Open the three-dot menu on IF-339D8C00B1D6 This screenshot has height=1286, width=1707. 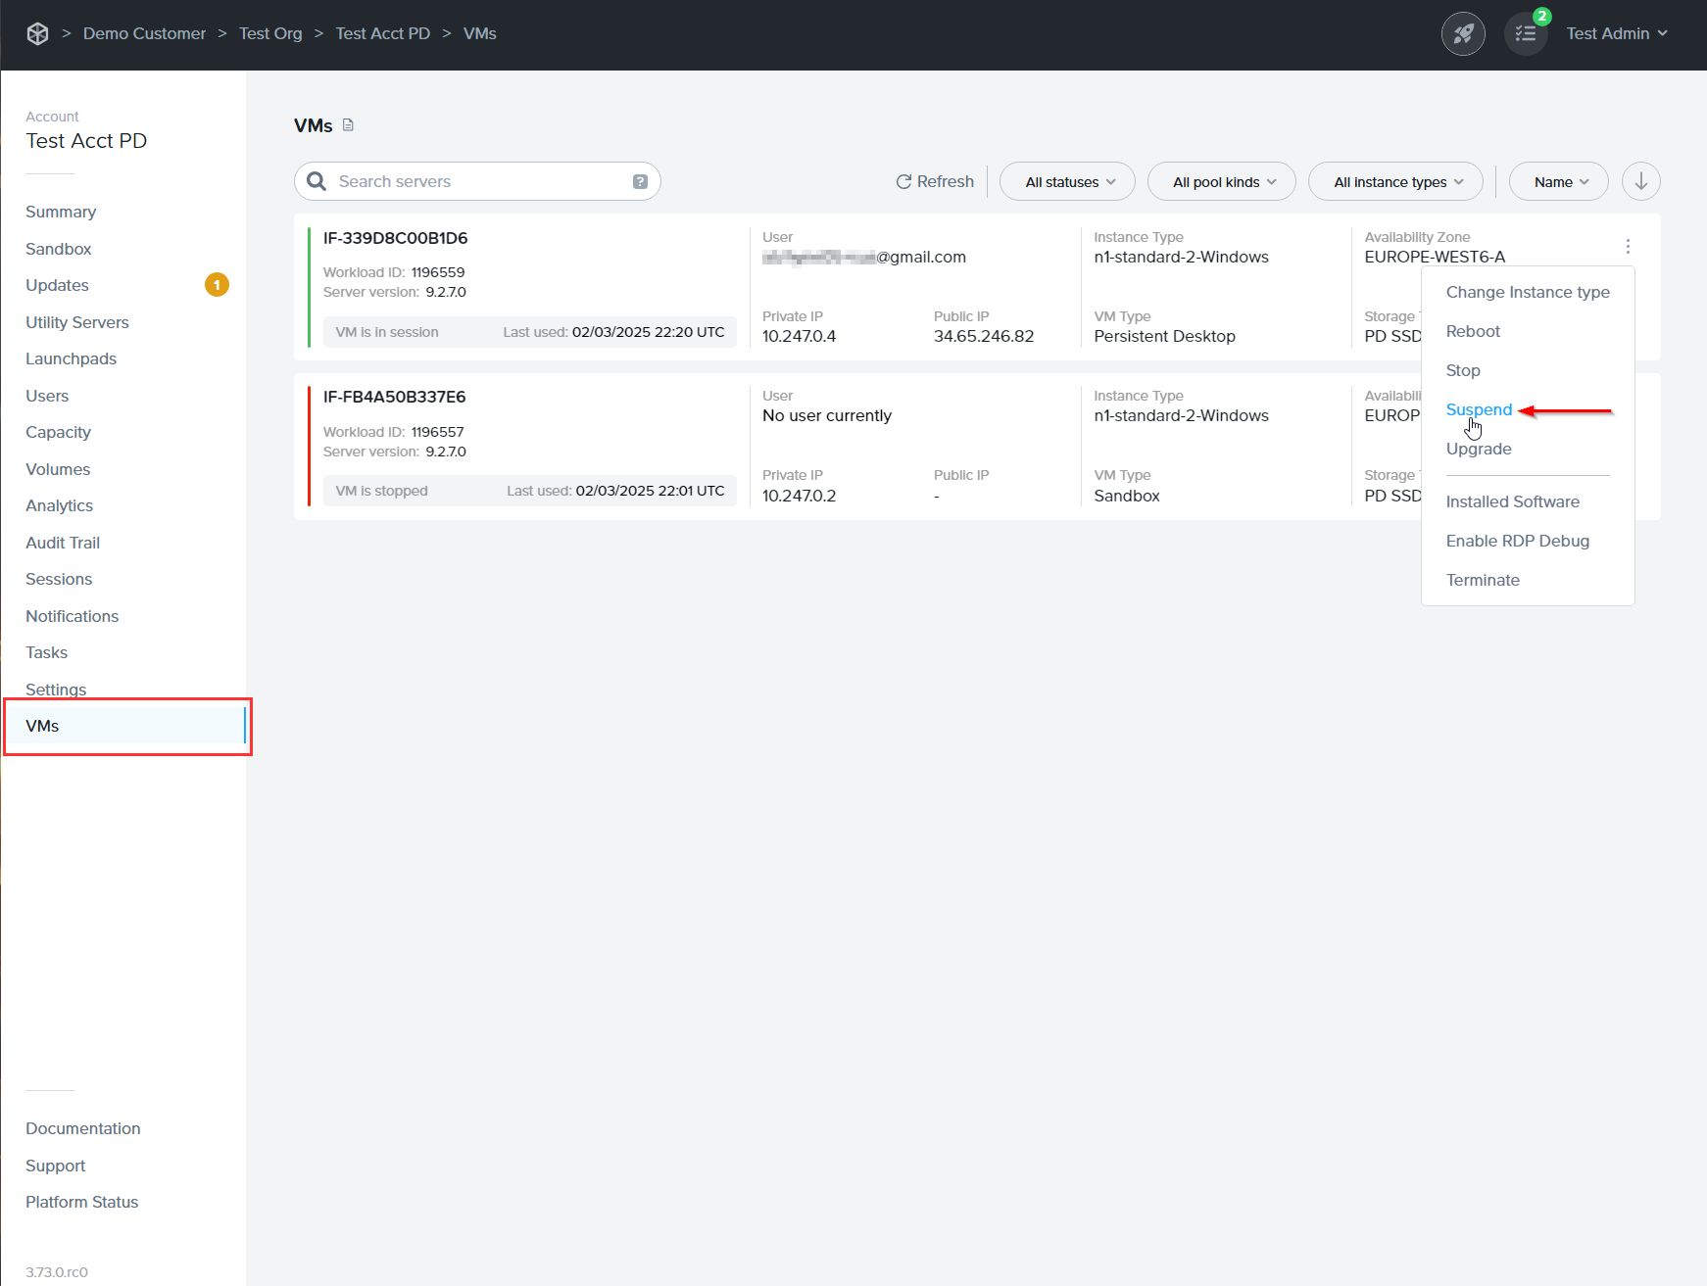(x=1628, y=246)
